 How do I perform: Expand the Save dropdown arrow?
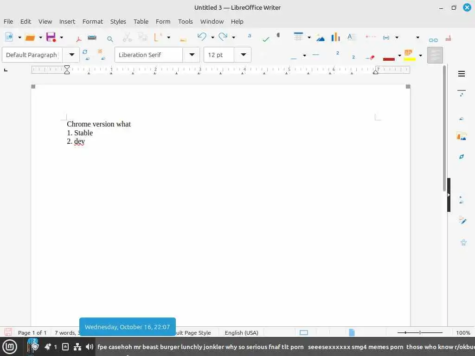(61, 38)
